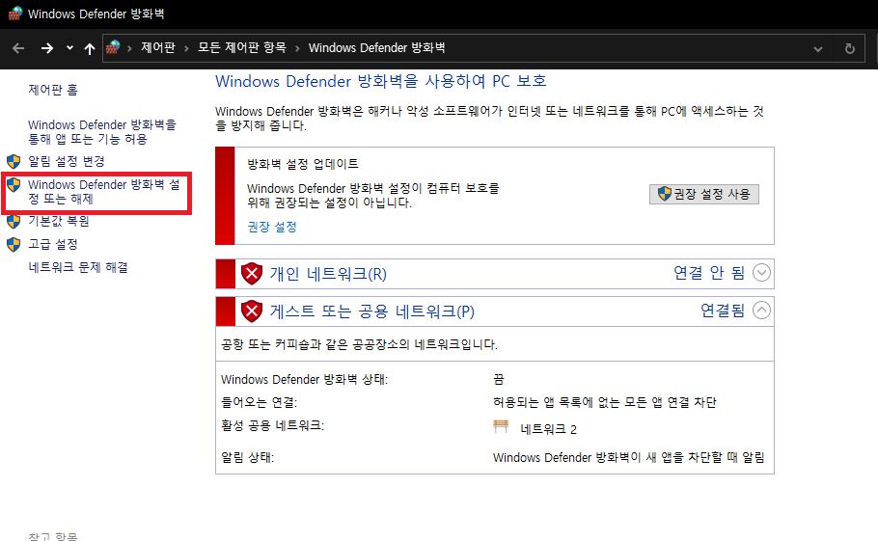
Task: Click the title bar firewall icon
Action: 15,14
